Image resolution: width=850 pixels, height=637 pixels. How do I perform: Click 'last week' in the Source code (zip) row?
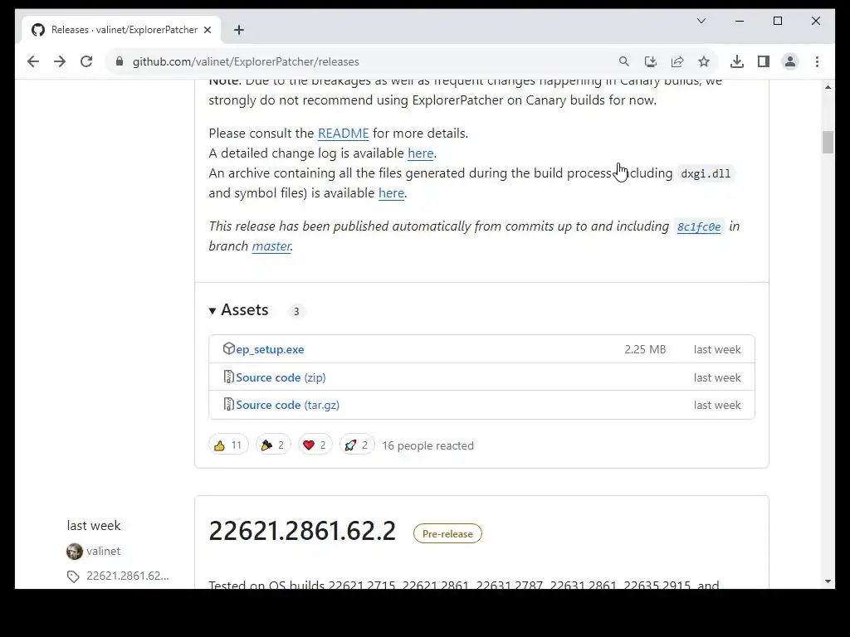pos(717,377)
